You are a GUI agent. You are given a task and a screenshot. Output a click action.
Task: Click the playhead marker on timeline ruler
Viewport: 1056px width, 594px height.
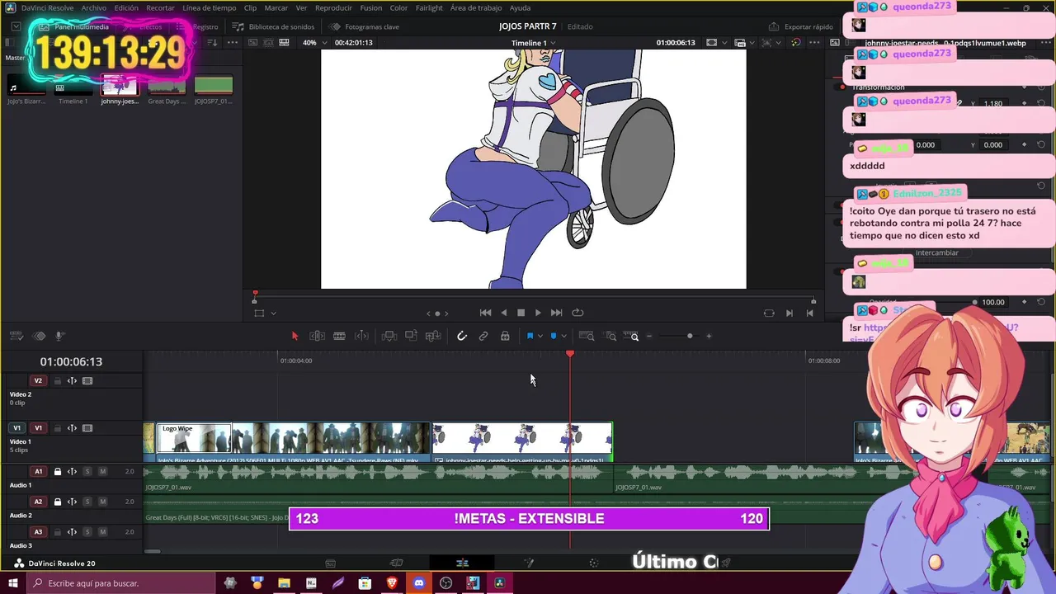(x=570, y=353)
